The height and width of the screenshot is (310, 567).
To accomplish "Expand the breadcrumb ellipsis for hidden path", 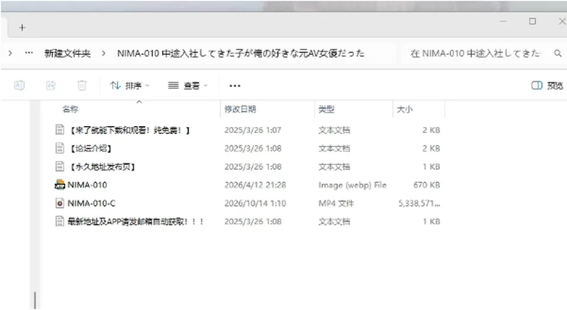I will (x=29, y=53).
